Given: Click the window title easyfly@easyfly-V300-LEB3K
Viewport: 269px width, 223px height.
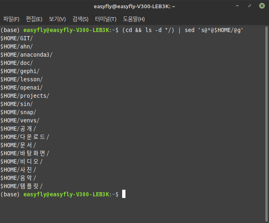Looking at the screenshot, I should click(134, 7).
